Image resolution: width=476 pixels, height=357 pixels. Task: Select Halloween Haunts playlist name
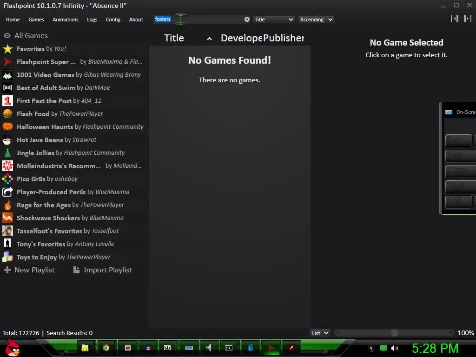point(45,127)
